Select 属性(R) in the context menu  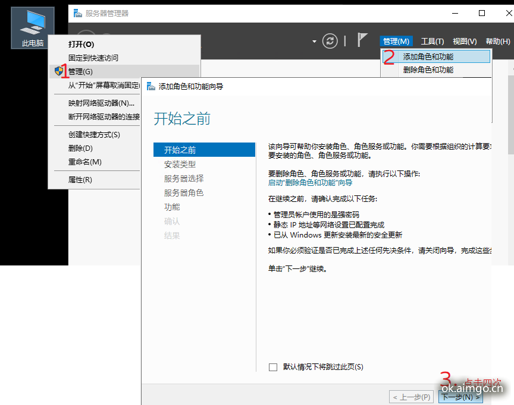80,180
